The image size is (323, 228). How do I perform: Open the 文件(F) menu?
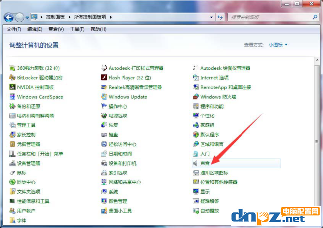(14, 29)
